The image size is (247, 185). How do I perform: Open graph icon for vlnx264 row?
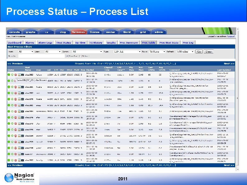pos(19,111)
